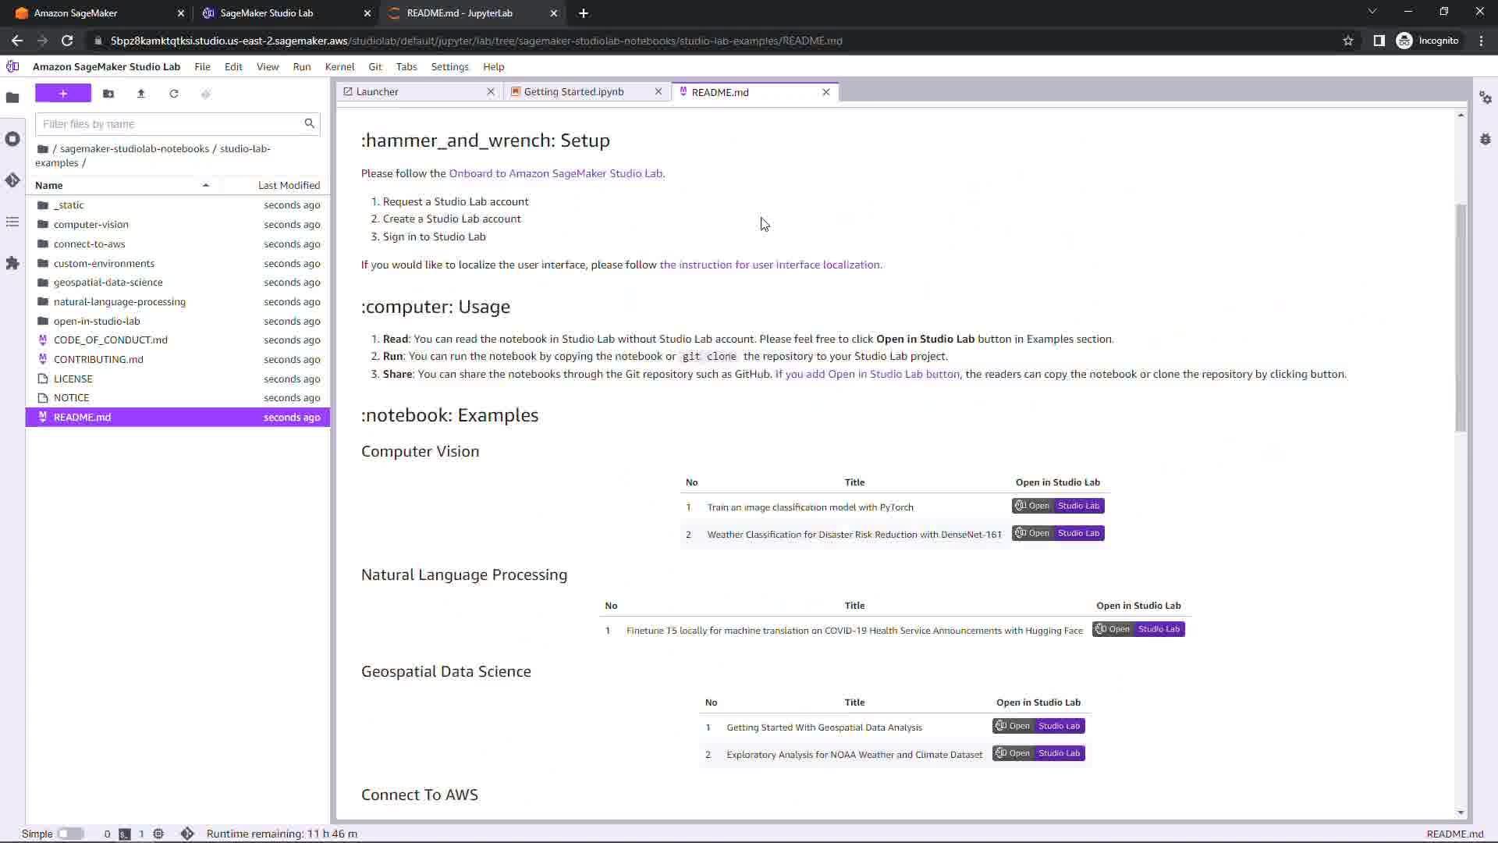Open the Table of Contents sidebar icon
The image size is (1498, 843).
click(x=12, y=222)
